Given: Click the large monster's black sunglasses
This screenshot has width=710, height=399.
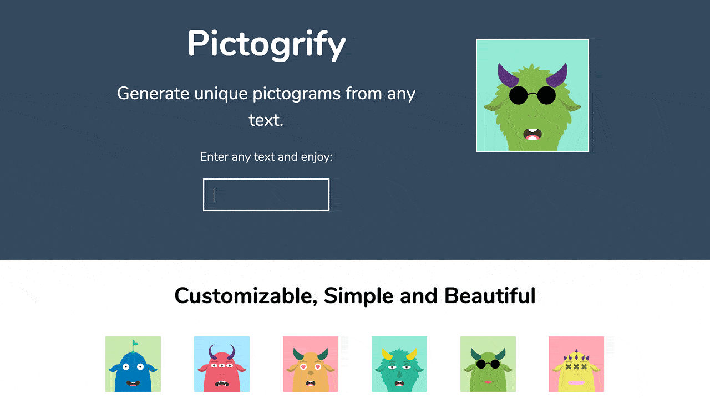Looking at the screenshot, I should point(532,95).
